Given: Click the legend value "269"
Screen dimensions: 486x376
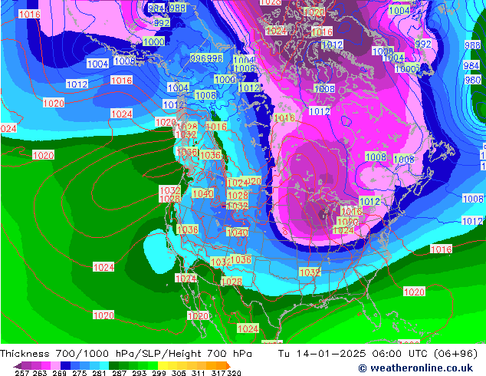Looking at the screenshot, I should [60, 373].
